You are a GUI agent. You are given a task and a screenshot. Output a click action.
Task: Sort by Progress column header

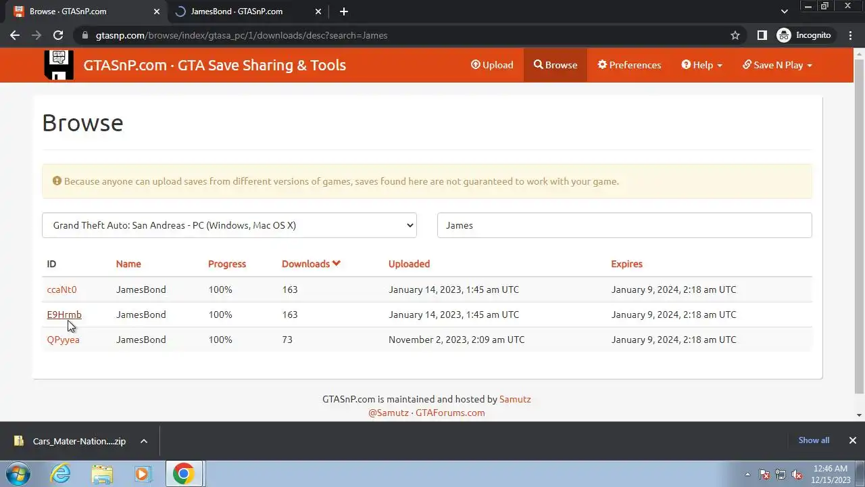227,264
